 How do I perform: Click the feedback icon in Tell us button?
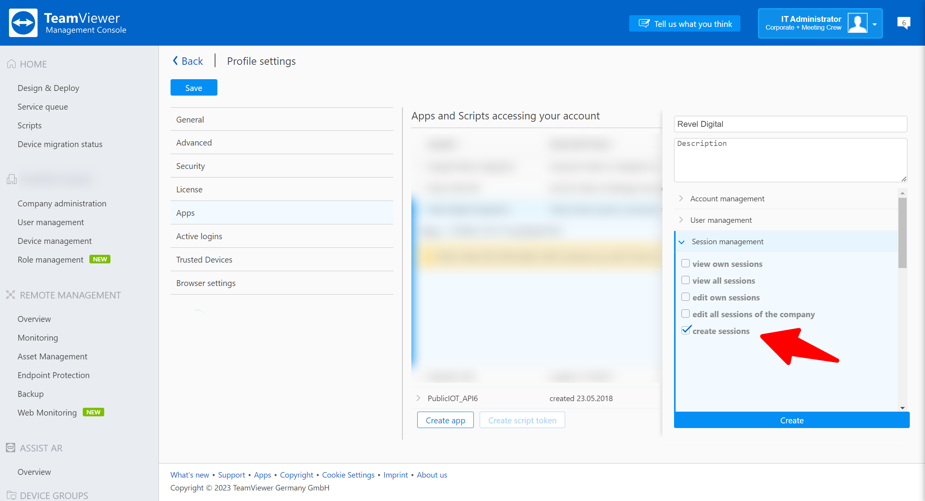(x=644, y=24)
